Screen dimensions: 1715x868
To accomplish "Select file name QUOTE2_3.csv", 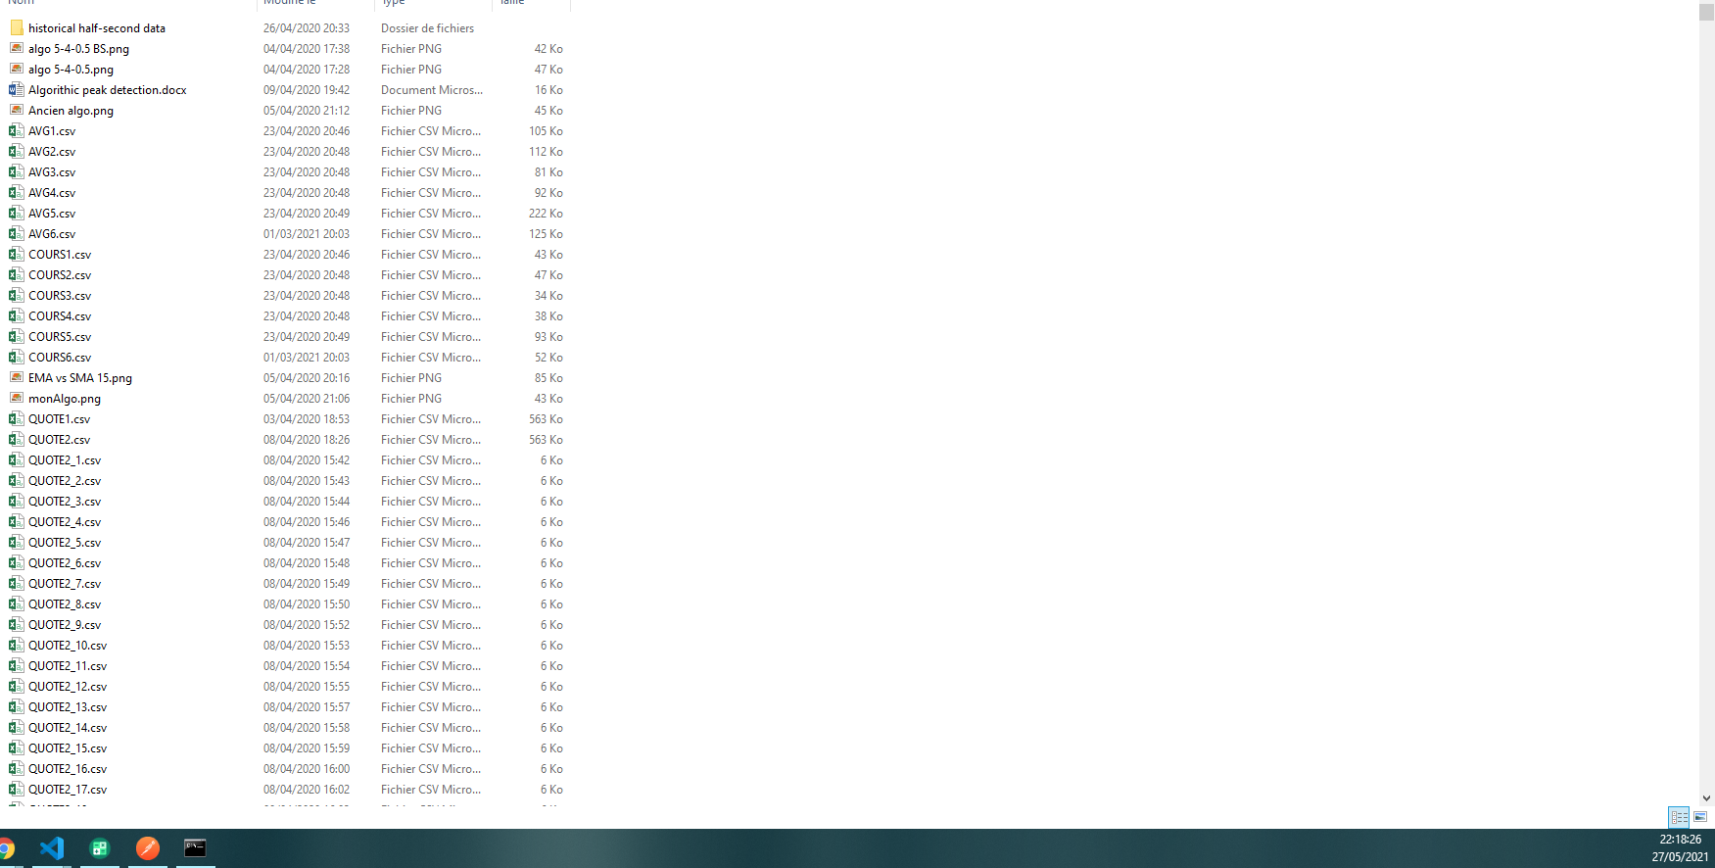I will 65,502.
